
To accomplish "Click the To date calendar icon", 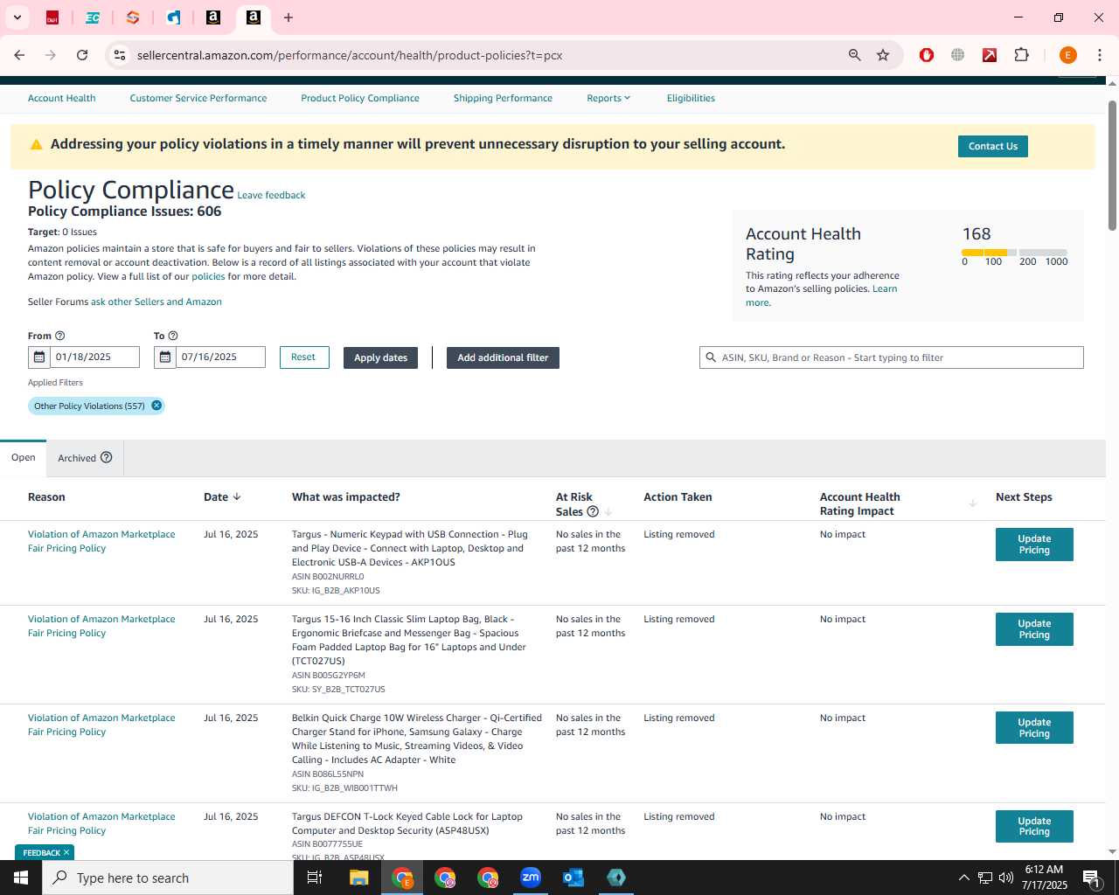I will [165, 357].
